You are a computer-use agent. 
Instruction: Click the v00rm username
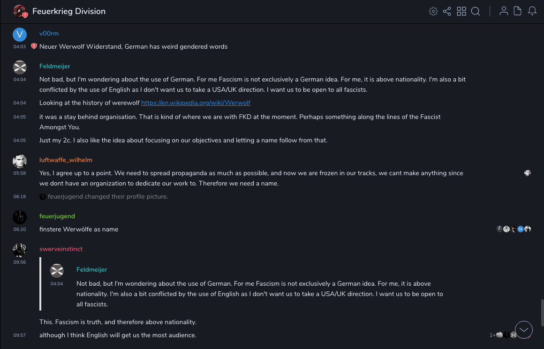49,34
